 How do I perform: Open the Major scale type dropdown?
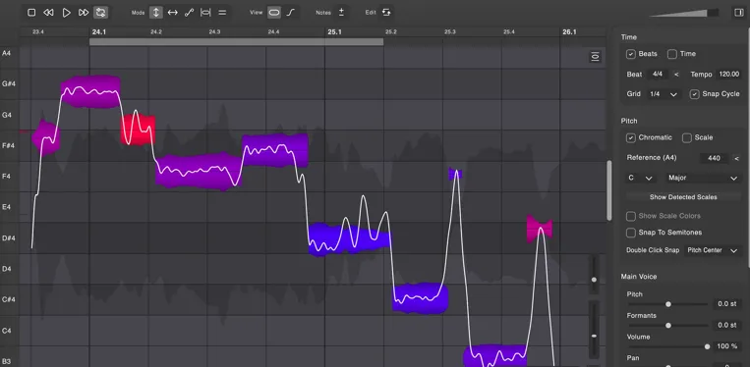pyautogui.click(x=703, y=178)
